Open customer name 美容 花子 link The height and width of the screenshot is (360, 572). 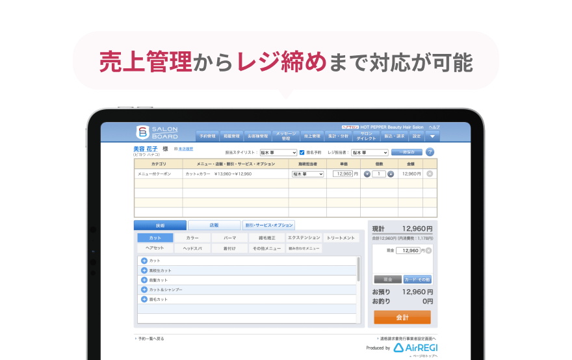pos(146,149)
